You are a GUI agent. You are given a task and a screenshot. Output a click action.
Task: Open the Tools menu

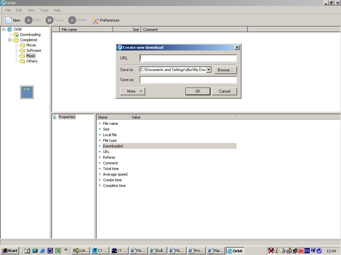click(x=44, y=10)
